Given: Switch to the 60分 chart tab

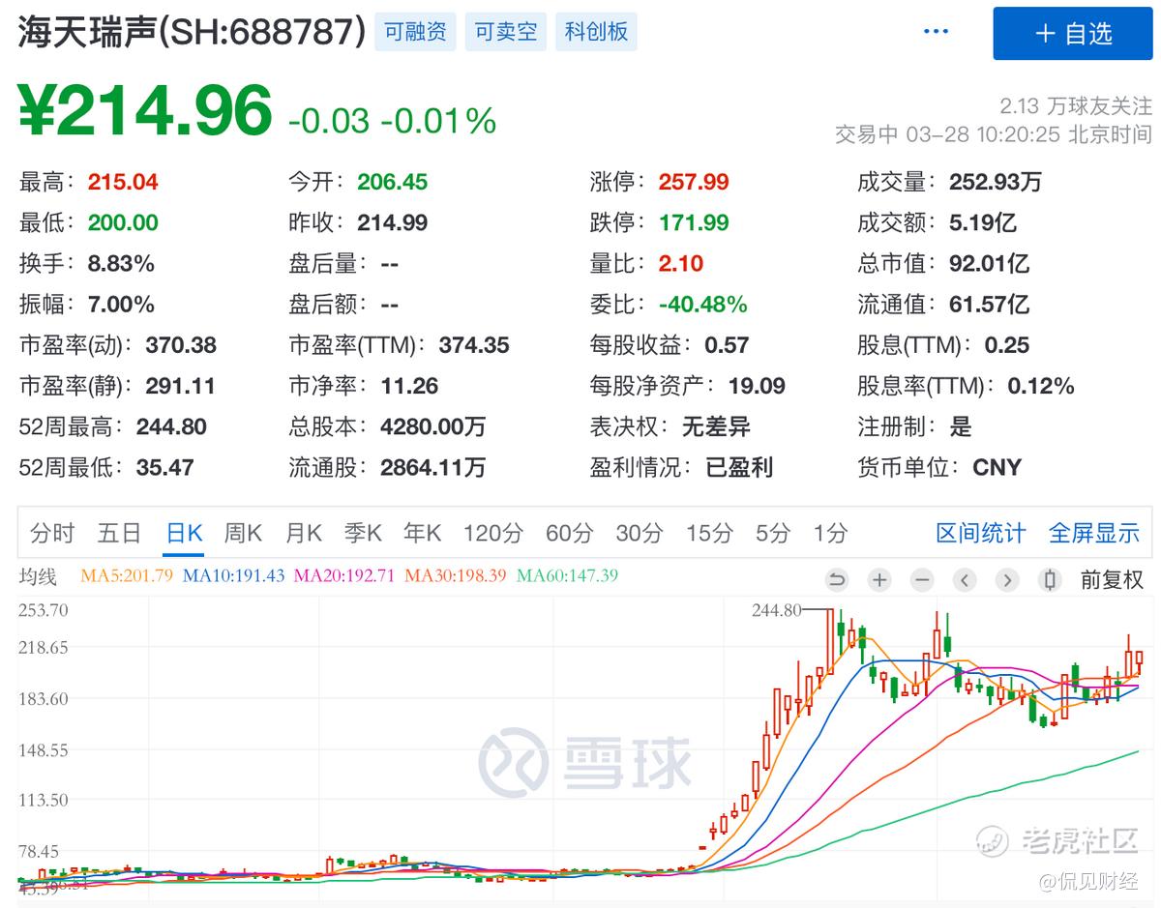Looking at the screenshot, I should coord(569,533).
